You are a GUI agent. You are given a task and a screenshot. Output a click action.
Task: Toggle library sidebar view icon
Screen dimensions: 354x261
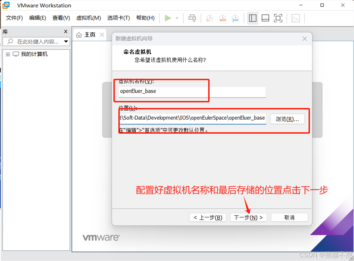point(253,18)
